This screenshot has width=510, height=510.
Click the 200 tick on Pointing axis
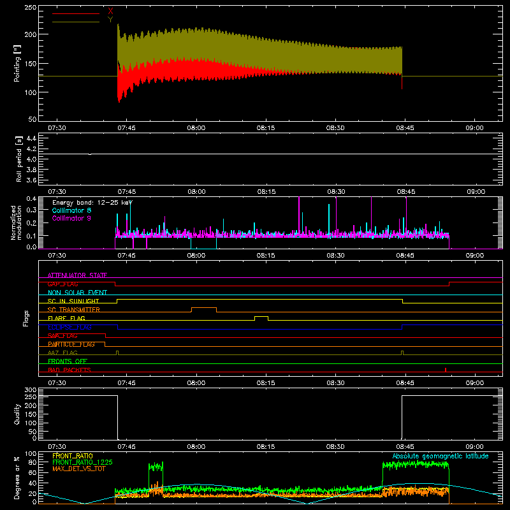click(x=31, y=34)
